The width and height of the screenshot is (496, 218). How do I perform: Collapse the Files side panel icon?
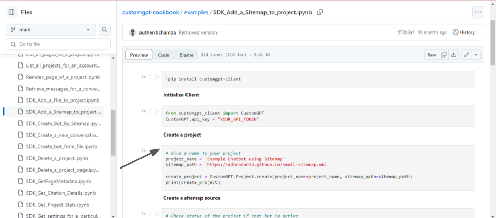click(12, 12)
